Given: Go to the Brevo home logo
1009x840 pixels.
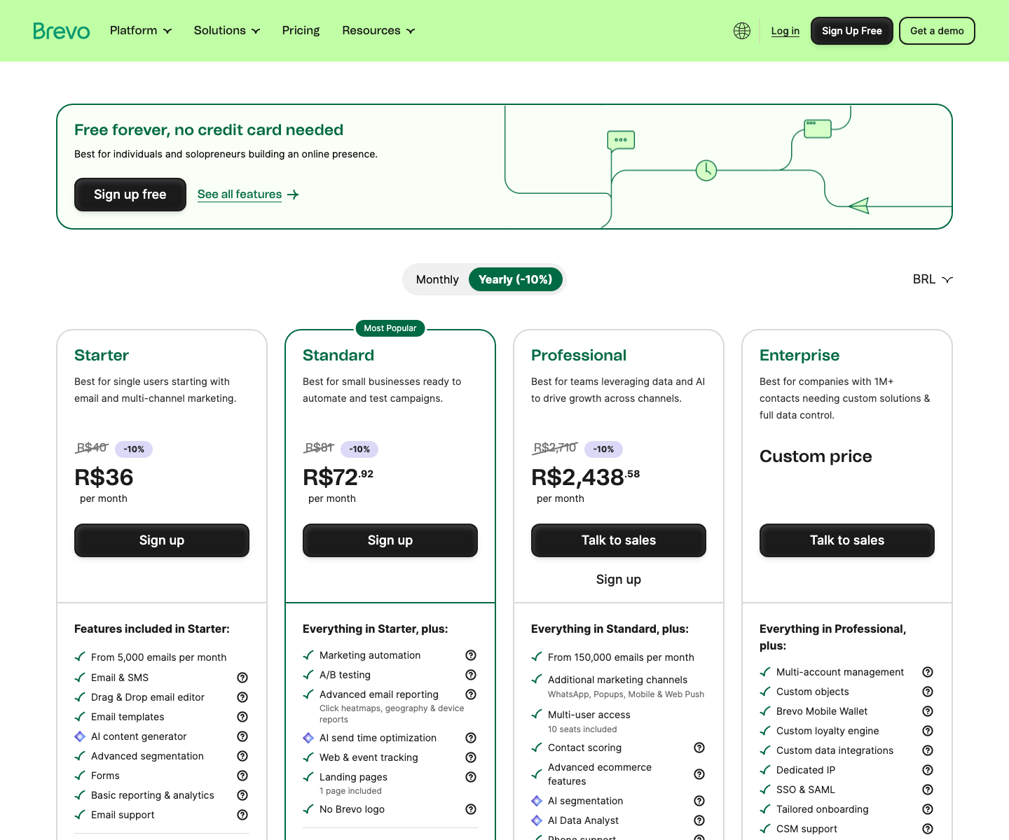Looking at the screenshot, I should 62,31.
